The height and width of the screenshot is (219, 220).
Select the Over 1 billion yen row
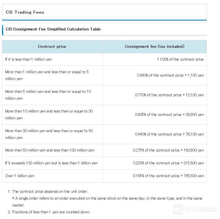(x=104, y=176)
